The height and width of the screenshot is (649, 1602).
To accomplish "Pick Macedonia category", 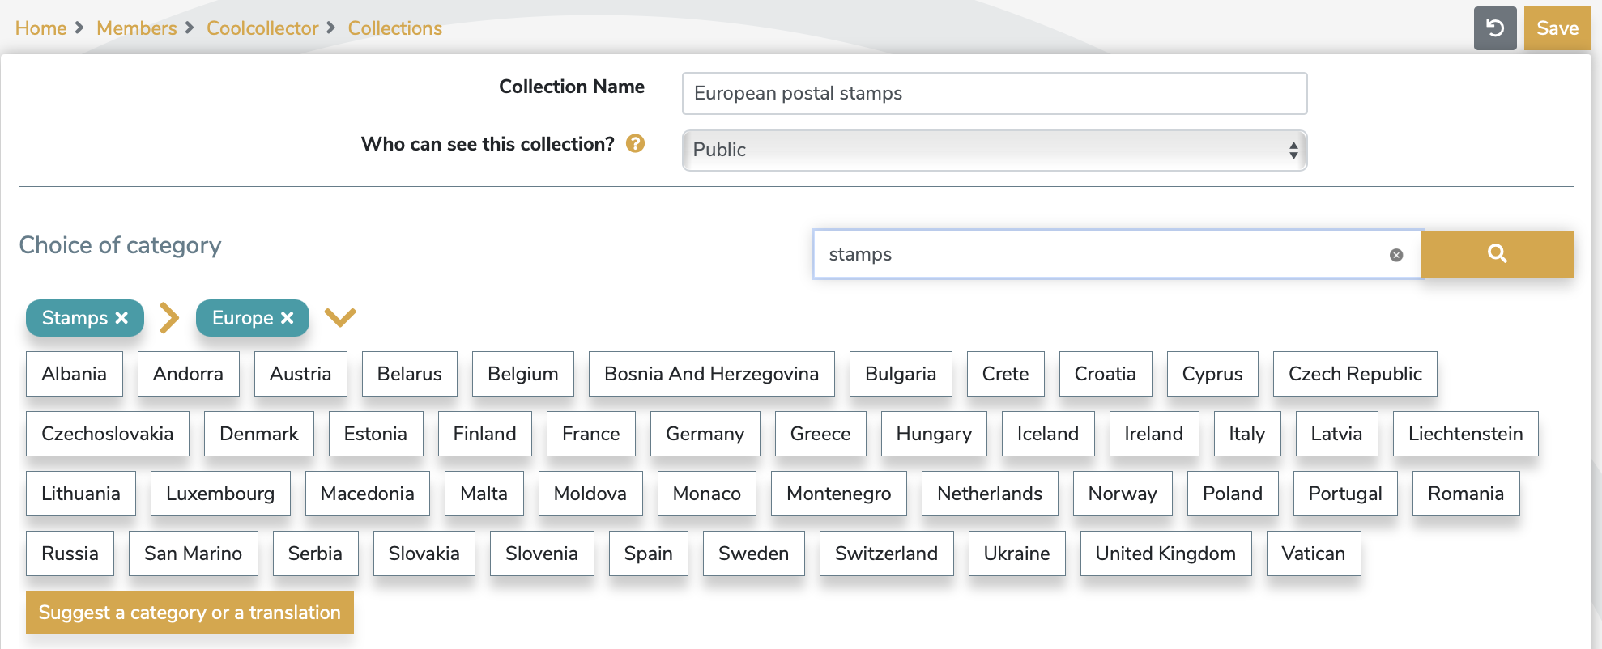I will [x=368, y=494].
